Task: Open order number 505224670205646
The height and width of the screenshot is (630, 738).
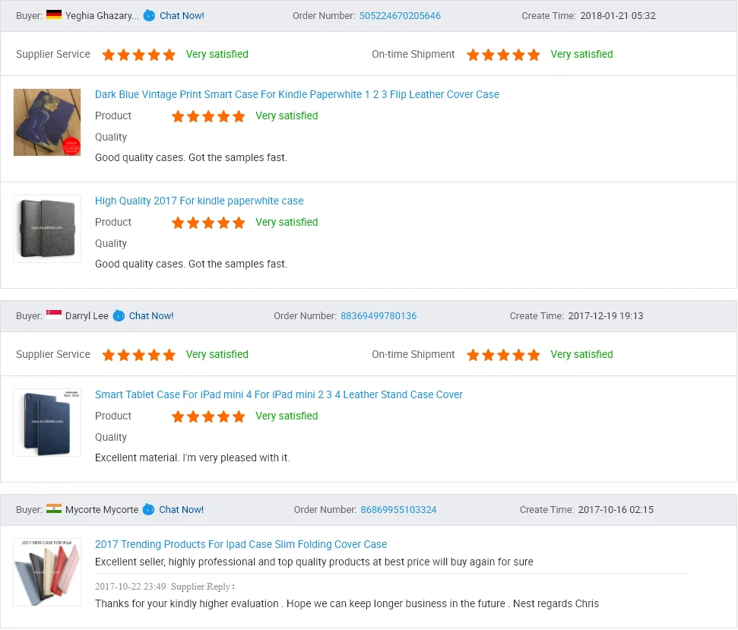Action: (x=400, y=15)
